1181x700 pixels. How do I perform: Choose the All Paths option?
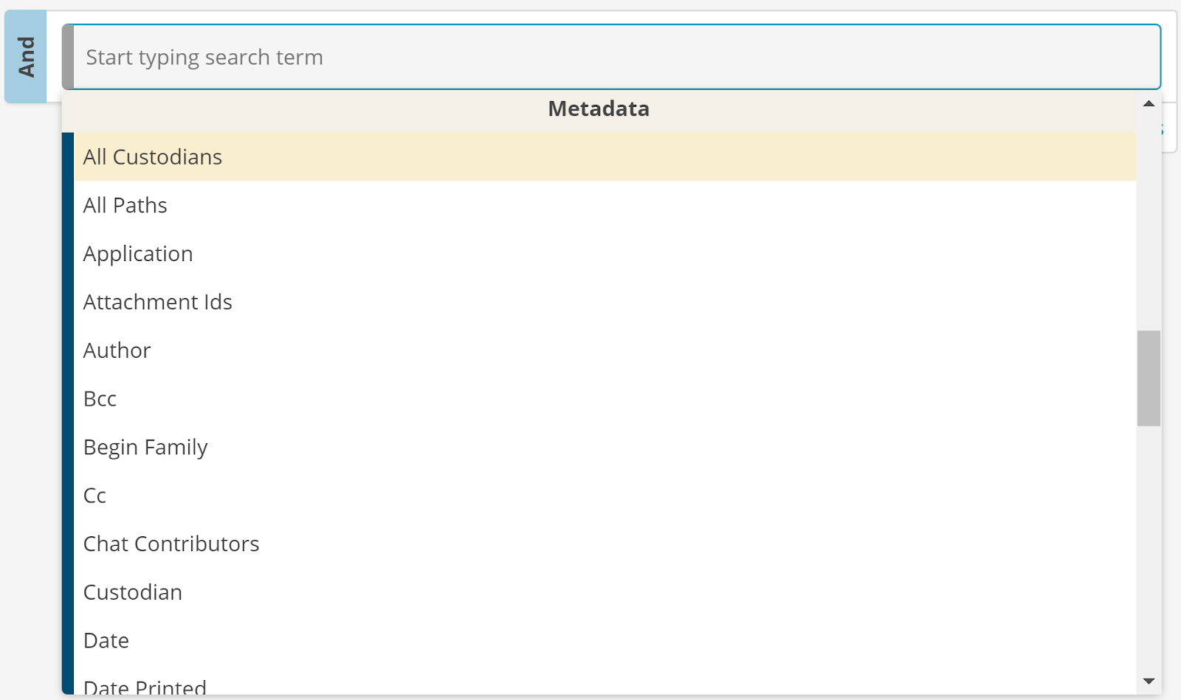tap(605, 205)
